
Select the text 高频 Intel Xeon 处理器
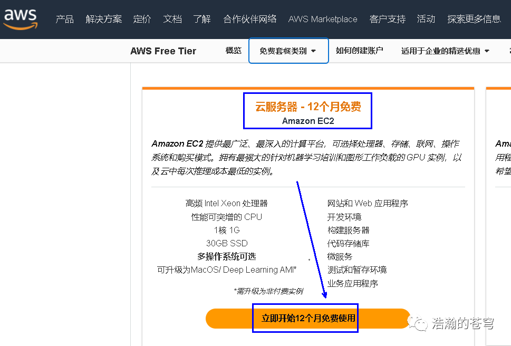pyautogui.click(x=226, y=203)
